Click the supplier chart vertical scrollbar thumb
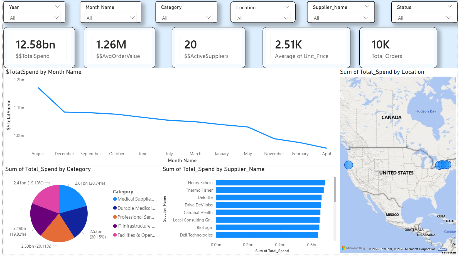Image resolution: width=459 pixels, height=256 pixels. [335, 189]
